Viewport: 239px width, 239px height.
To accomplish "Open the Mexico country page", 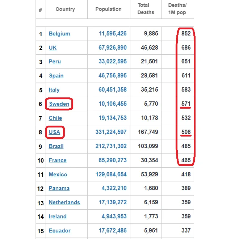I will coord(58,175).
